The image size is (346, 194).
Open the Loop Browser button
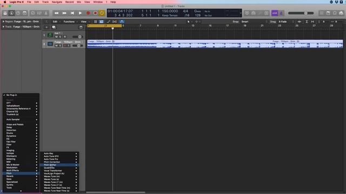point(335,13)
